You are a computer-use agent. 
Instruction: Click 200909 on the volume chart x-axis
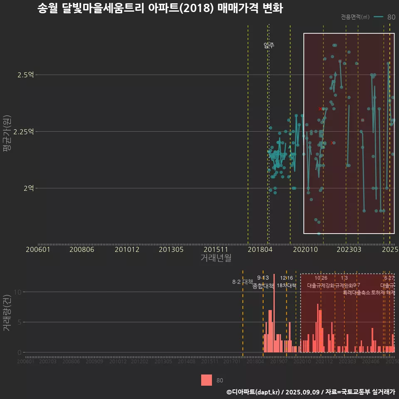pos(94,361)
